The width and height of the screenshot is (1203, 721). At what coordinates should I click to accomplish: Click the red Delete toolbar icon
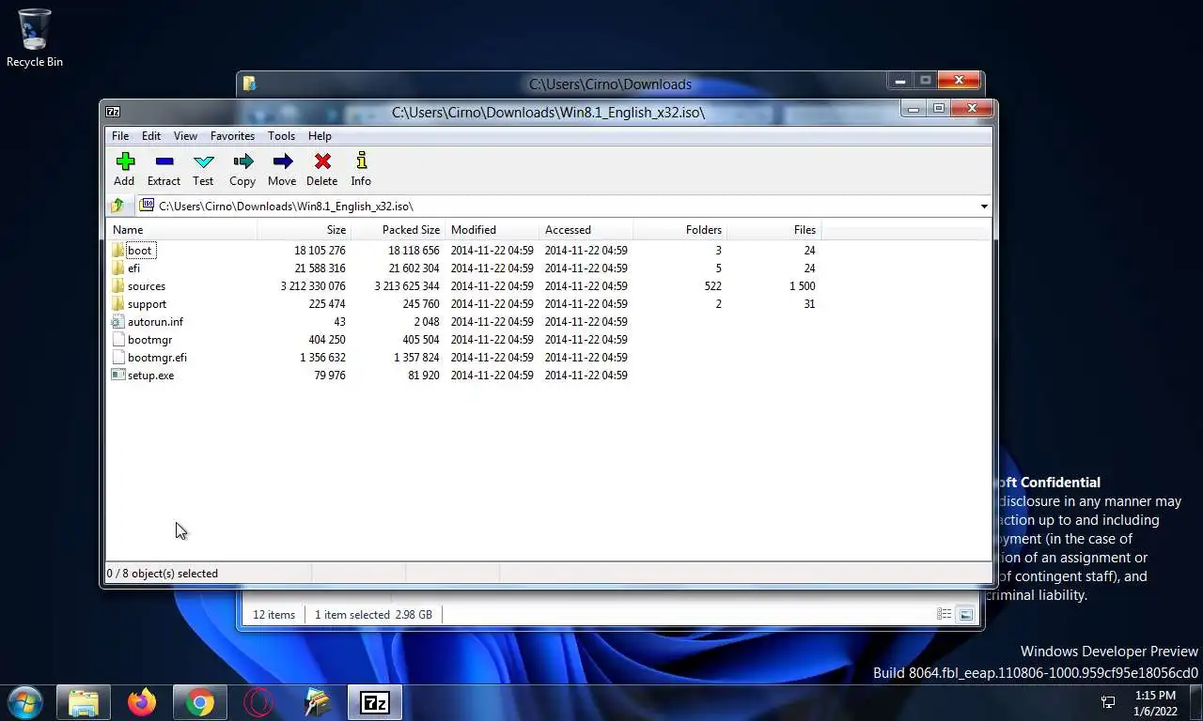321,161
